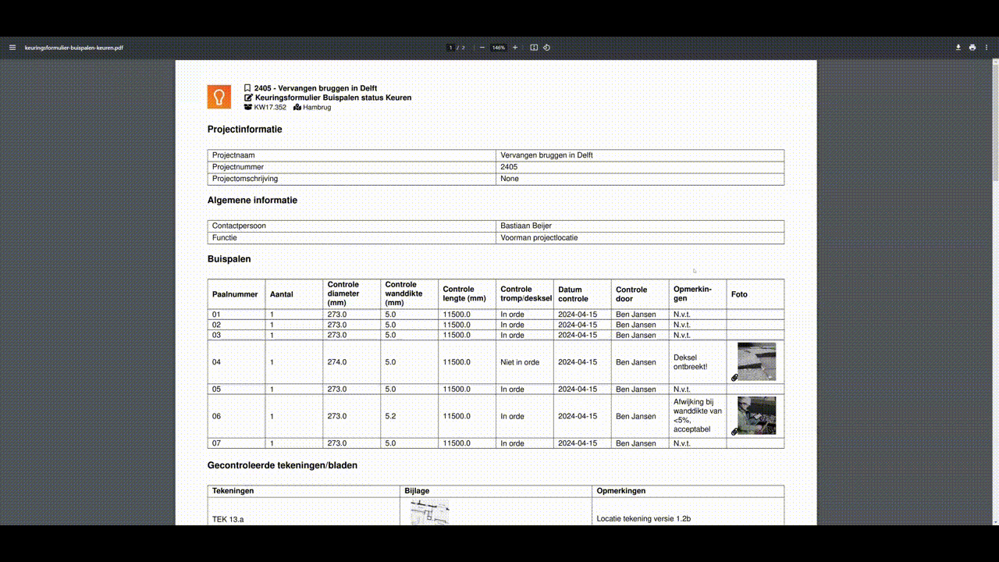999x562 pixels.
Task: Toggle the PDF sidebar menu
Action: pyautogui.click(x=12, y=47)
